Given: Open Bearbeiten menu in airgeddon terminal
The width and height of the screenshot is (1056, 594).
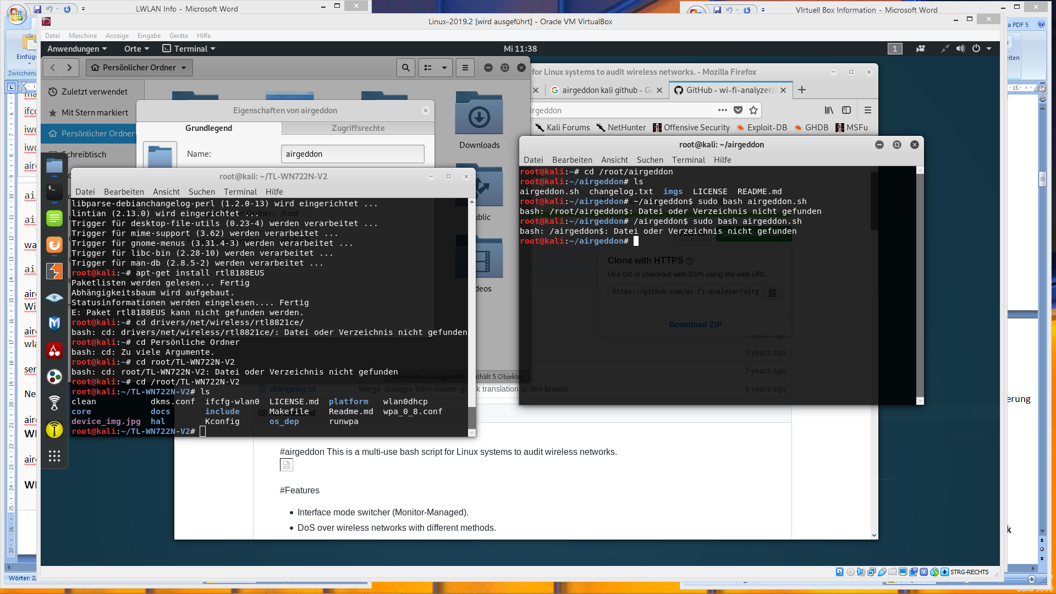Looking at the screenshot, I should [x=572, y=160].
